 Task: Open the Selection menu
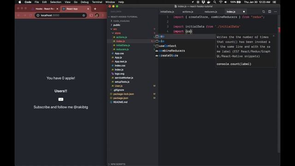(55, 2)
